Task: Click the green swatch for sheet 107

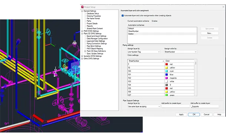Action: coord(167,95)
